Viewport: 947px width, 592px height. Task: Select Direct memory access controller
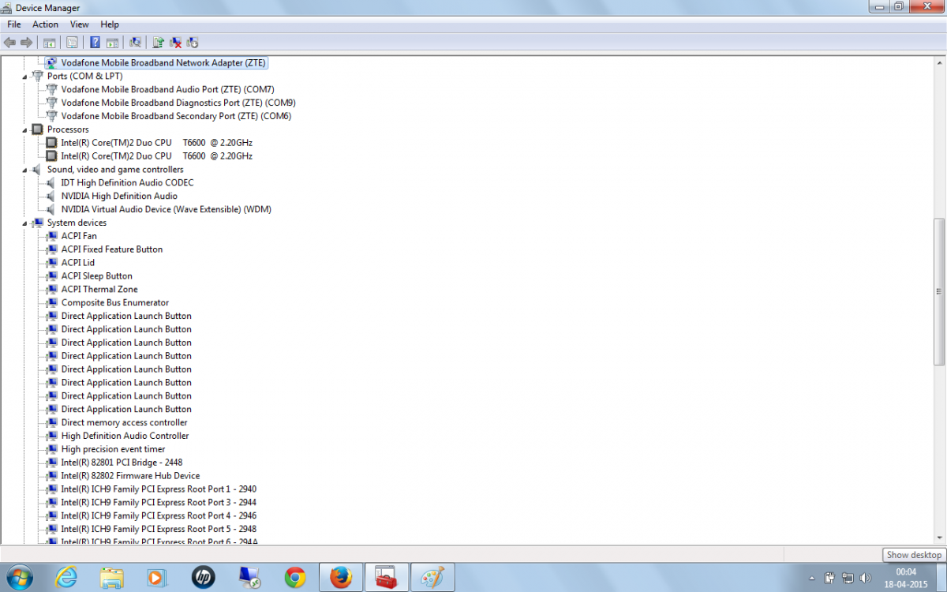click(x=124, y=422)
